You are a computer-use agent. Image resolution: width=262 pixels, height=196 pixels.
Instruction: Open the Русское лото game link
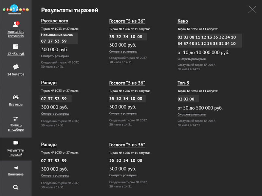[x=55, y=21]
